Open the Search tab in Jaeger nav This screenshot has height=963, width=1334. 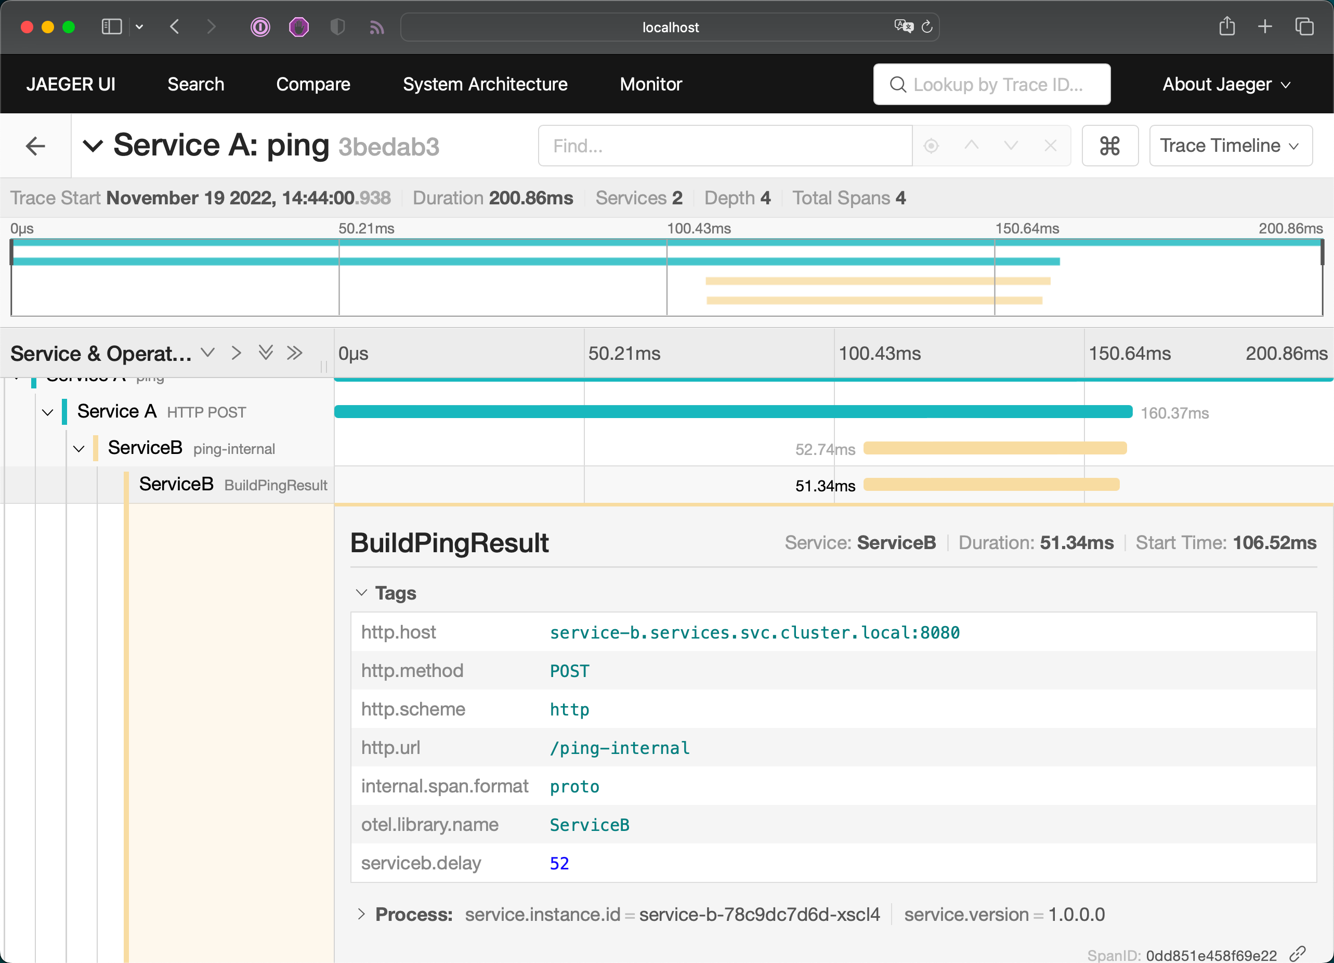196,84
